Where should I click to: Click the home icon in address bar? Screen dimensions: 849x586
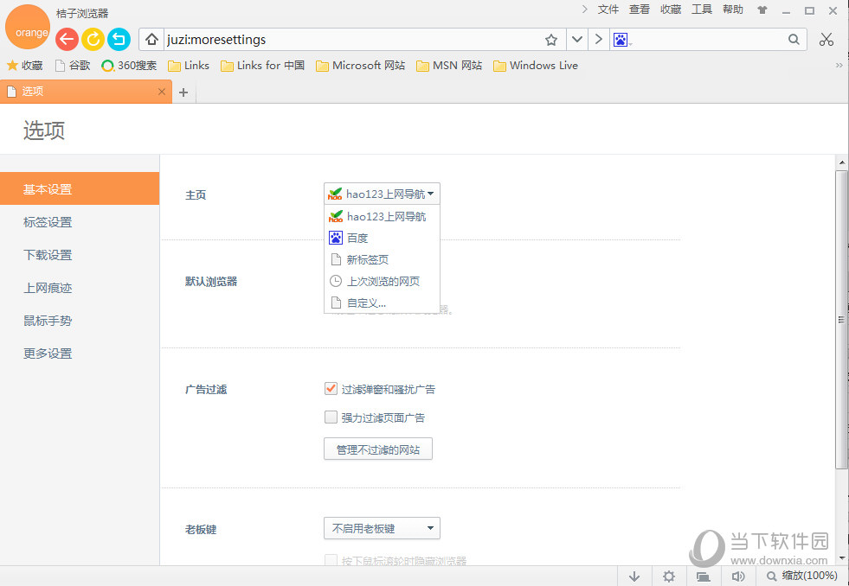pos(151,40)
